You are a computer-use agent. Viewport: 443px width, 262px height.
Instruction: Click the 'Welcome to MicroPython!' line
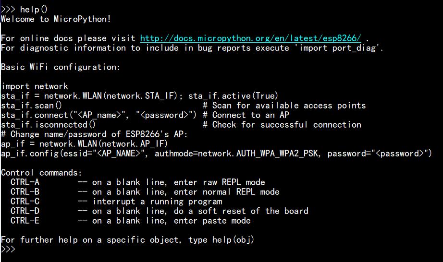pyautogui.click(x=56, y=19)
